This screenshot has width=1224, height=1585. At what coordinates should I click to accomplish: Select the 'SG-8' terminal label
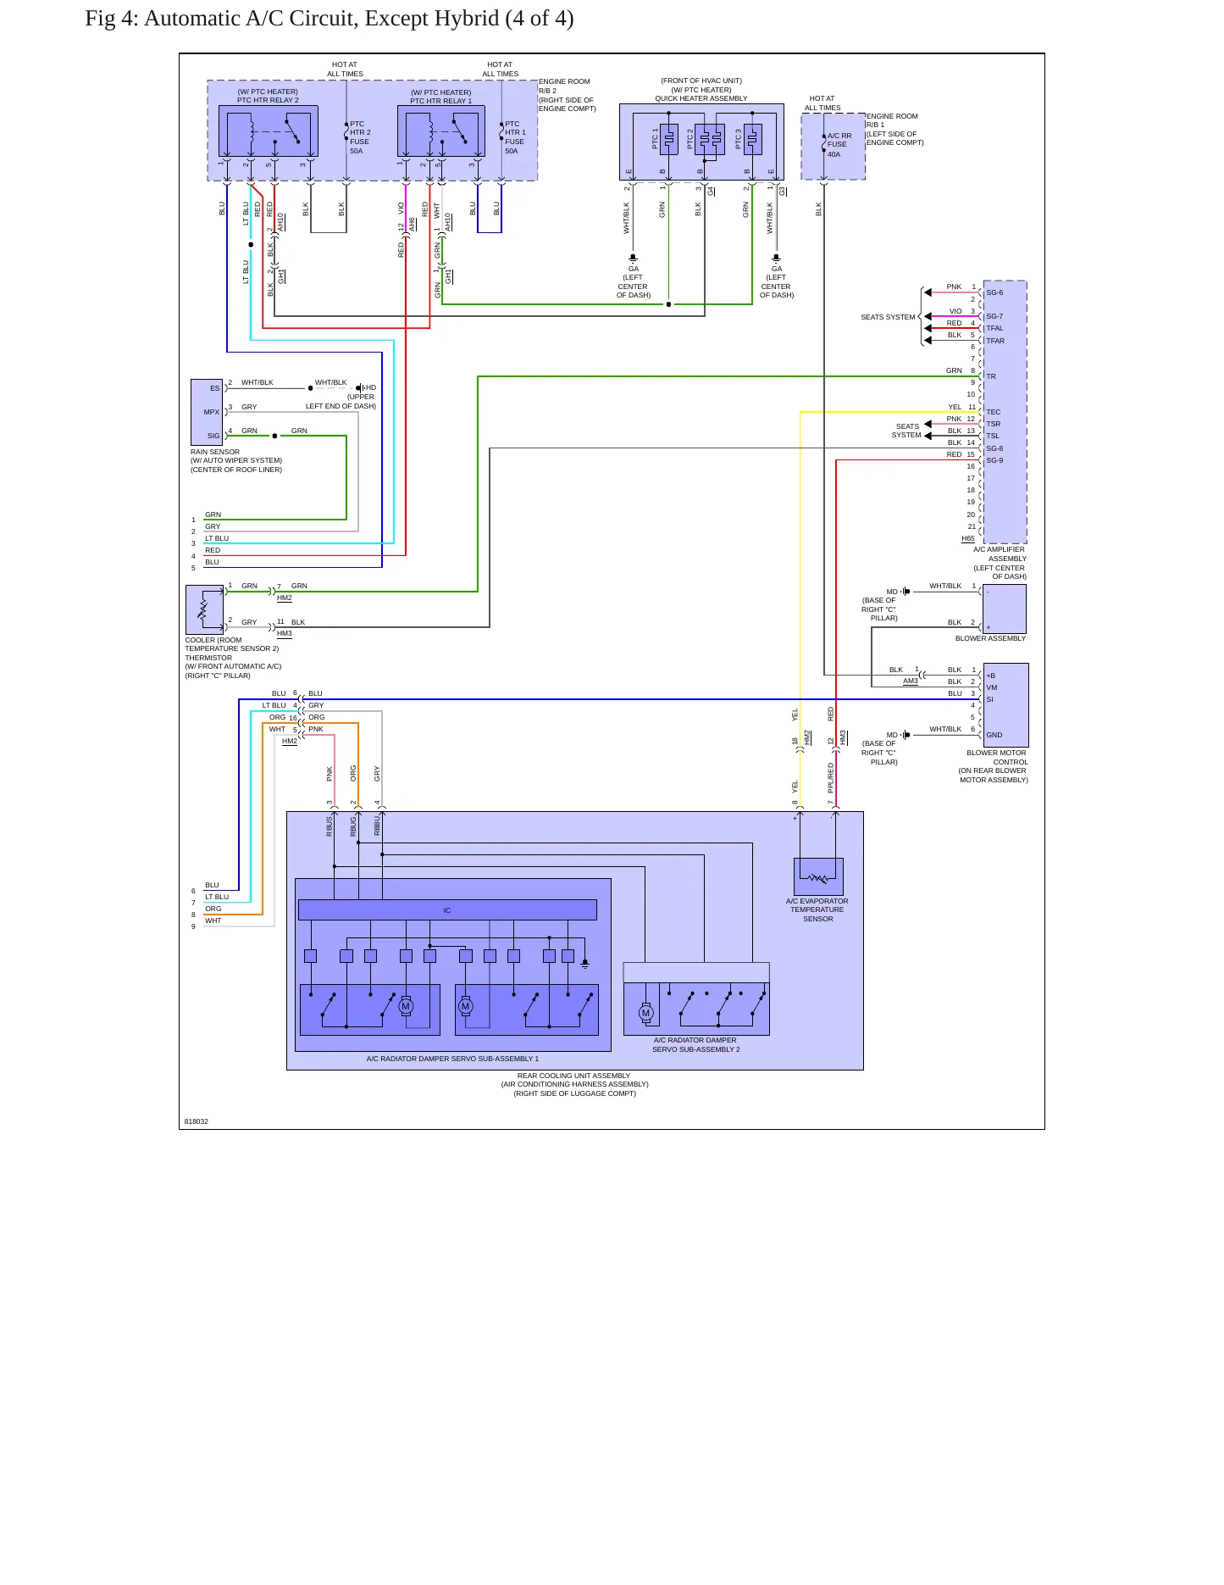[994, 448]
